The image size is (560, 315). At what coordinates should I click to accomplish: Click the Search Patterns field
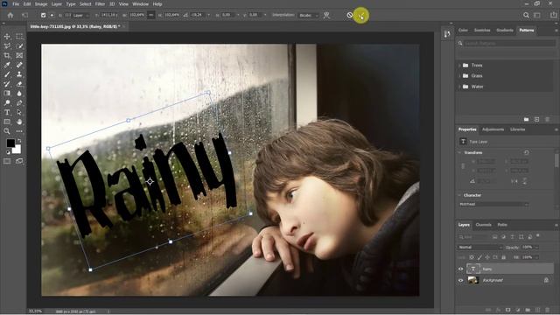(509, 43)
